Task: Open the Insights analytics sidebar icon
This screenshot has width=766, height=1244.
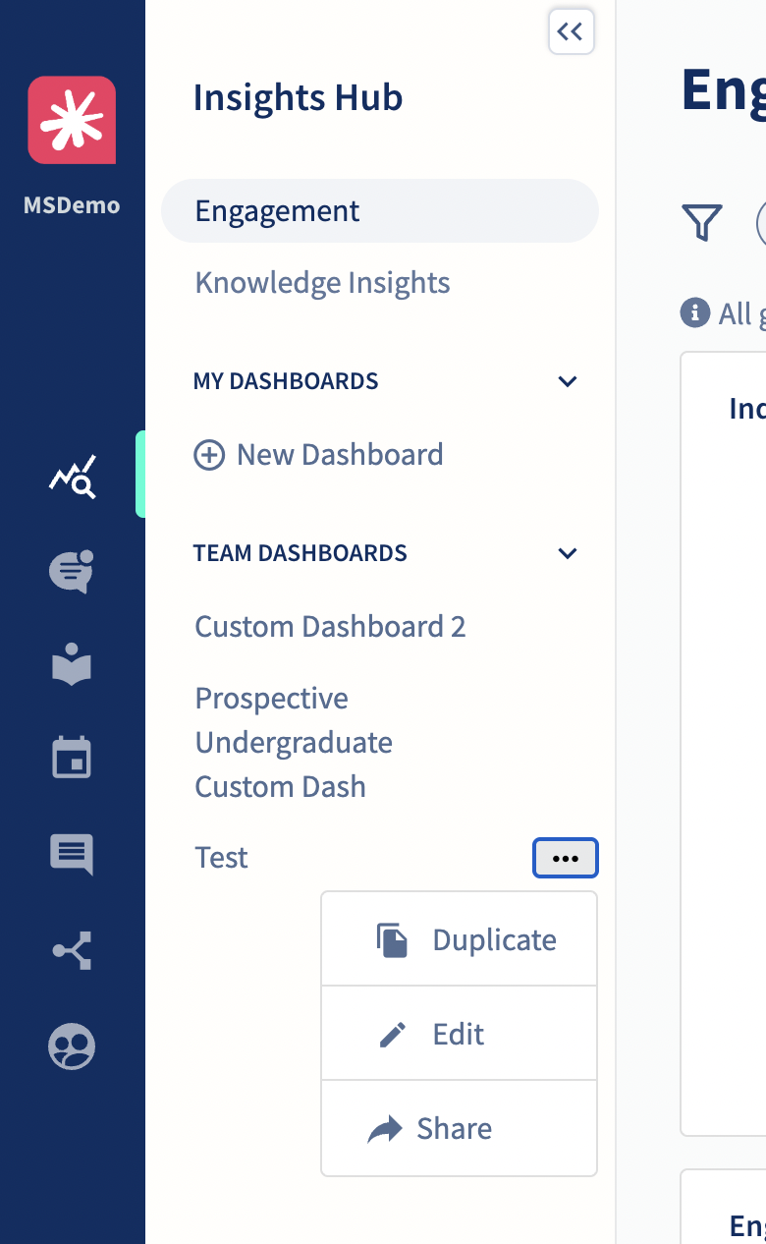Action: [73, 477]
